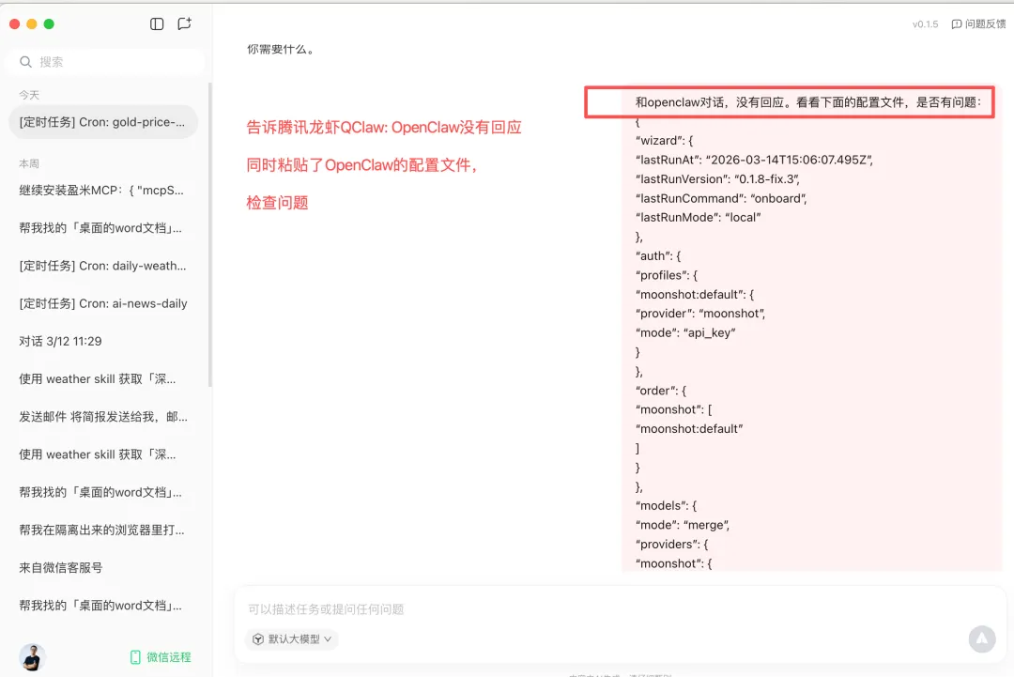Screen dimensions: 1014x677
Task: Open conversation 发送邮件 将简报发送给我
Action: click(x=103, y=416)
